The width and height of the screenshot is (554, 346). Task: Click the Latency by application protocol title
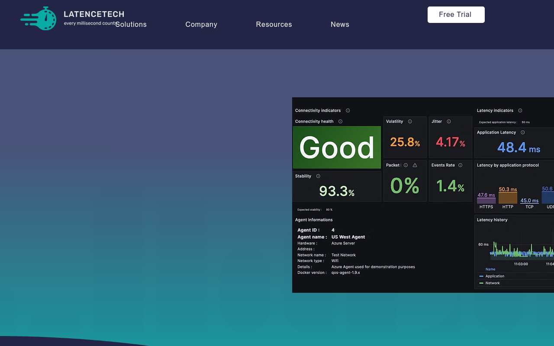point(508,165)
